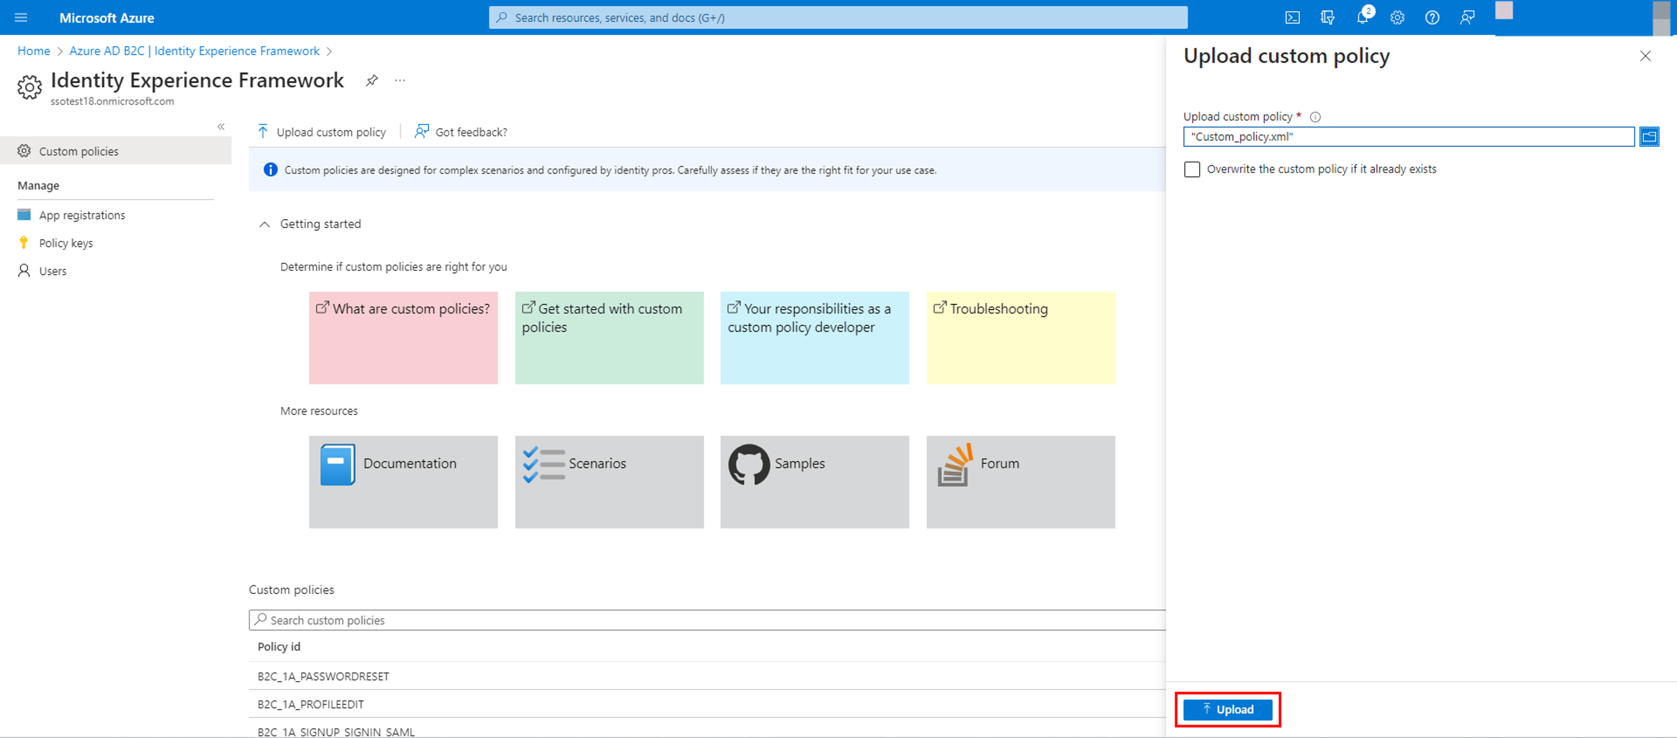Open policy B2C_1A_SIGNUP_SIGNIN_SAML
Viewport: 1677px width, 738px height.
[336, 731]
